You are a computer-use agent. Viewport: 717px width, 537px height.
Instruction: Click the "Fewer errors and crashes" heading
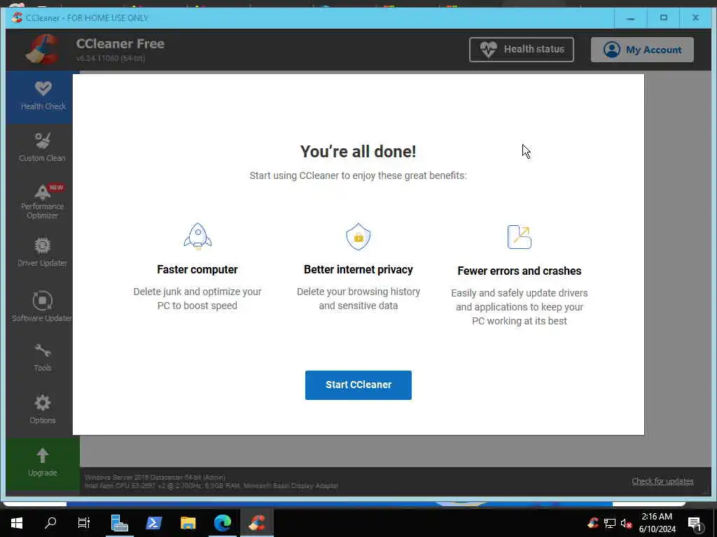(520, 271)
